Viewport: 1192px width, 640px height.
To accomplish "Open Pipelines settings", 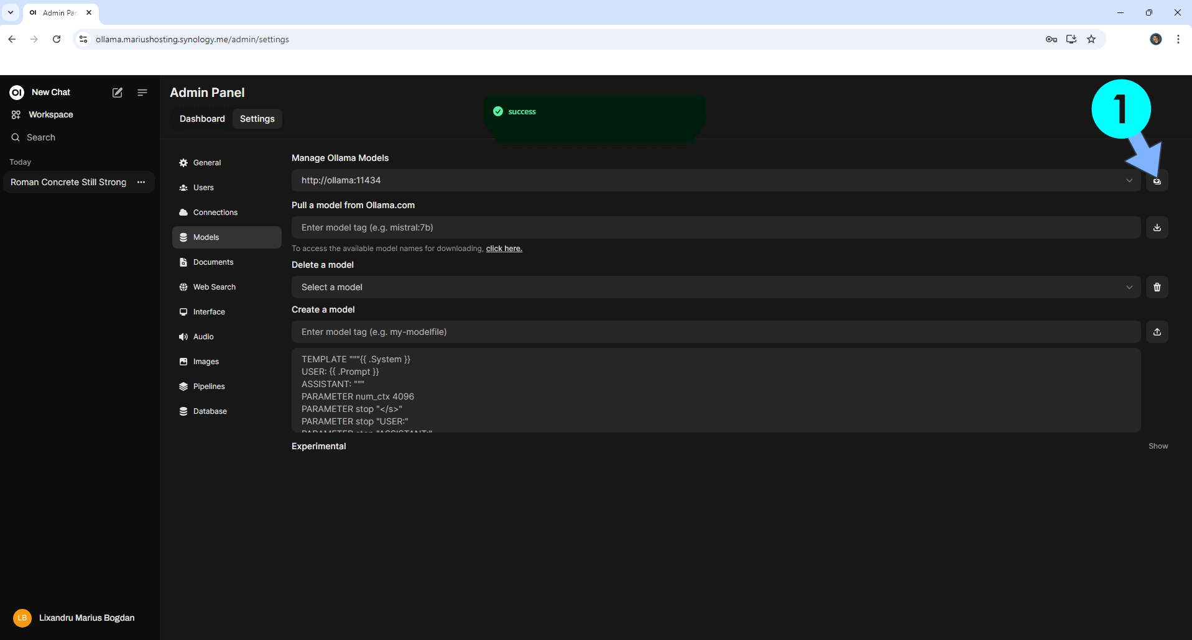I will [x=226, y=386].
